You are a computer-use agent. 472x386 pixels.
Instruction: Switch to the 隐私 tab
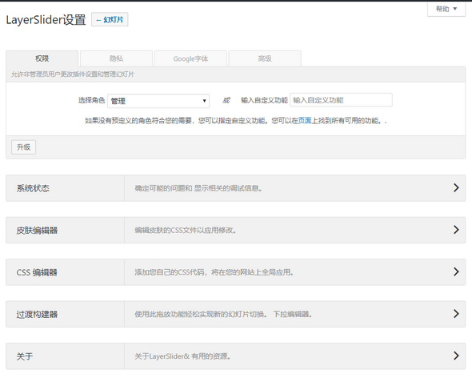pyautogui.click(x=116, y=58)
